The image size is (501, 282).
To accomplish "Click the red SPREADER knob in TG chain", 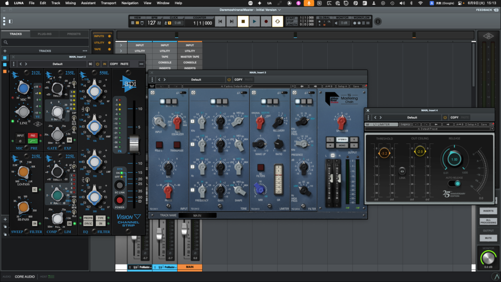I will tap(341, 121).
